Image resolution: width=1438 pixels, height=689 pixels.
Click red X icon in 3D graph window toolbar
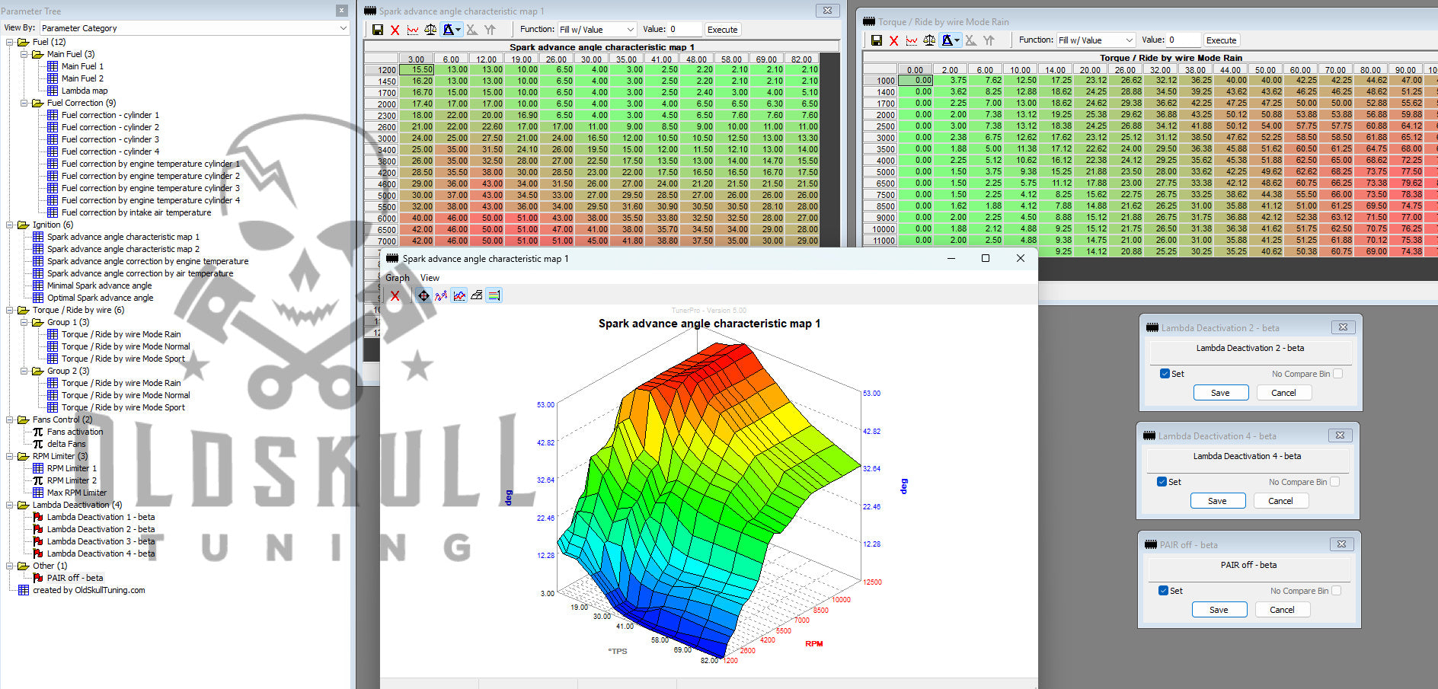395,295
